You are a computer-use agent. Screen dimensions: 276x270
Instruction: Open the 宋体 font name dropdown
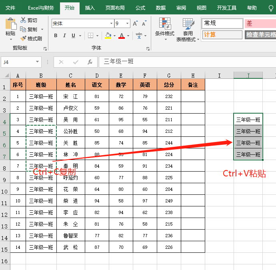pyautogui.click(x=112, y=24)
